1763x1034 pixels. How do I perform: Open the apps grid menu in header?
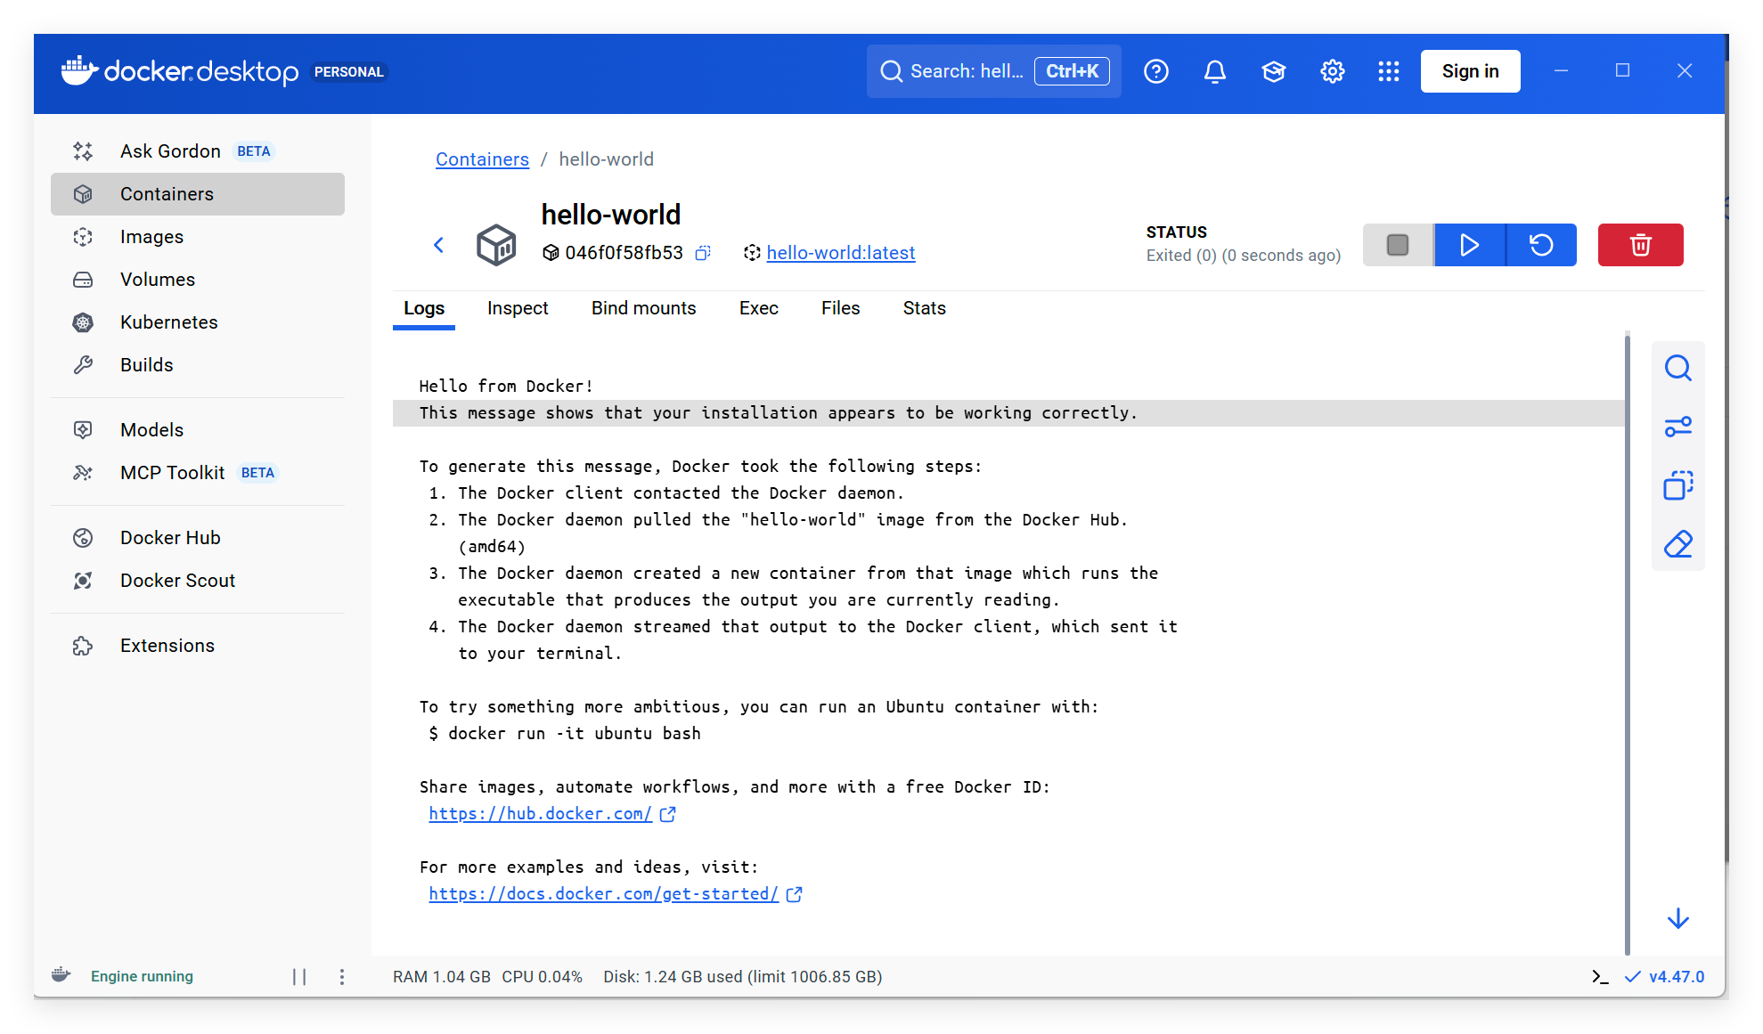[1388, 71]
